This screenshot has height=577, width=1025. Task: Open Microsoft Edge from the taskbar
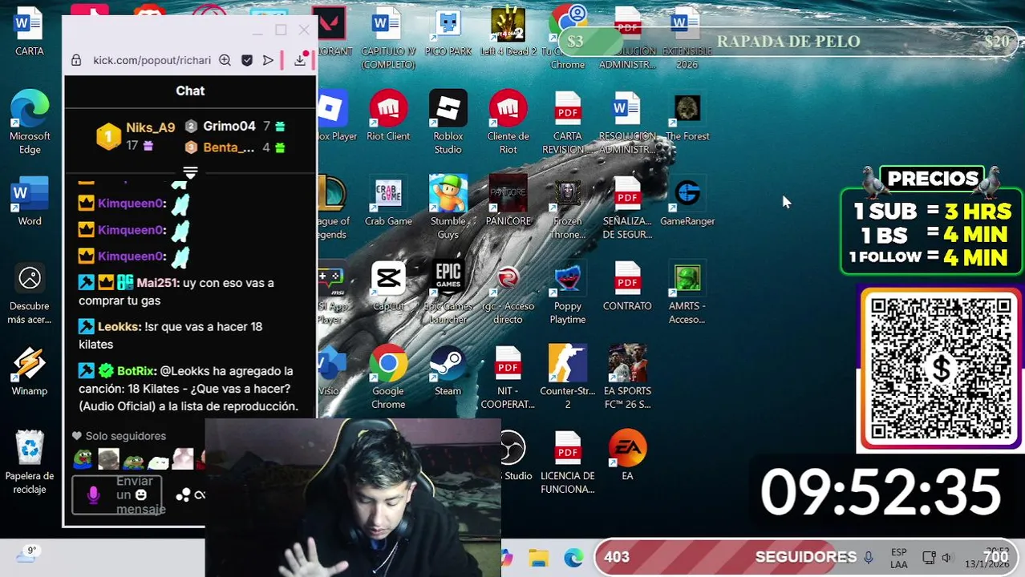573,558
